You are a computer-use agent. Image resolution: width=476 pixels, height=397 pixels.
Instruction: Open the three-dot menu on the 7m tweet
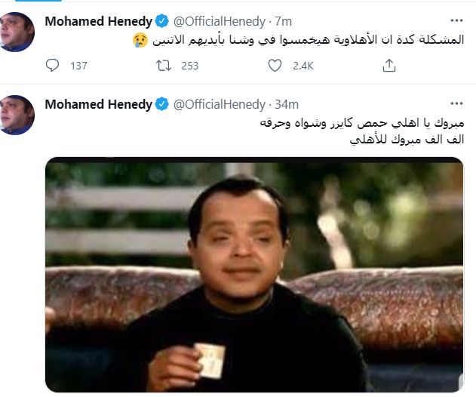[x=456, y=20]
